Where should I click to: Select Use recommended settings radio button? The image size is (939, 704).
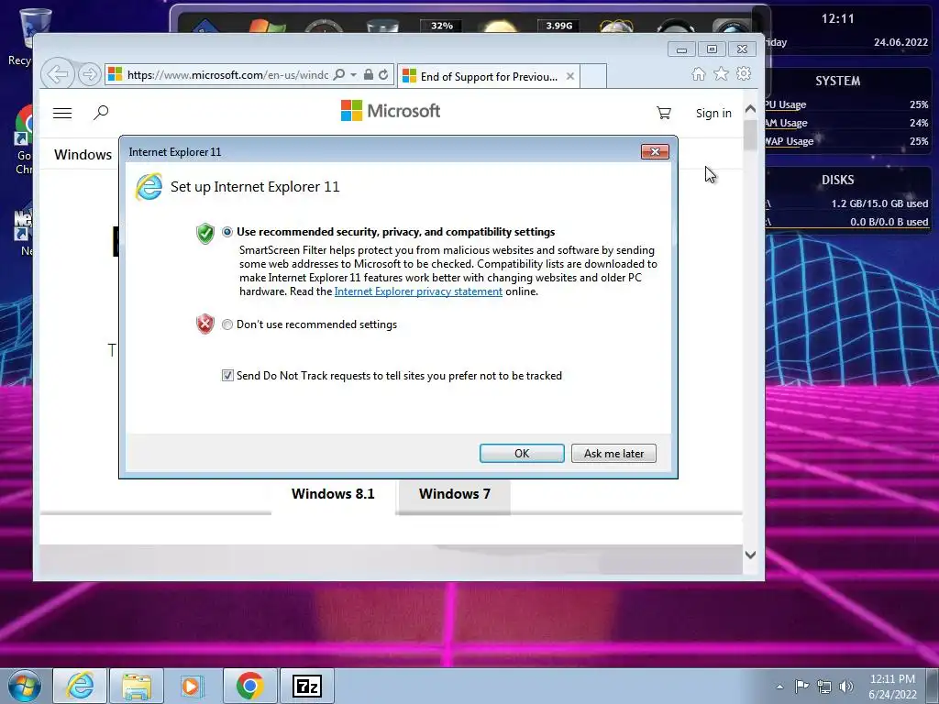click(x=227, y=232)
